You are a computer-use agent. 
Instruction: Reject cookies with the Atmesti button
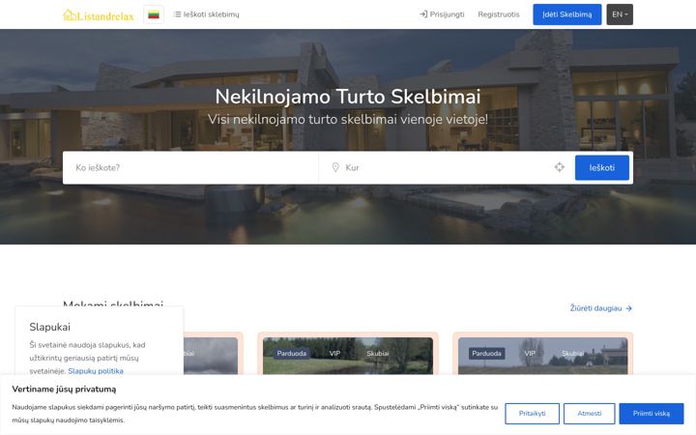tap(589, 414)
